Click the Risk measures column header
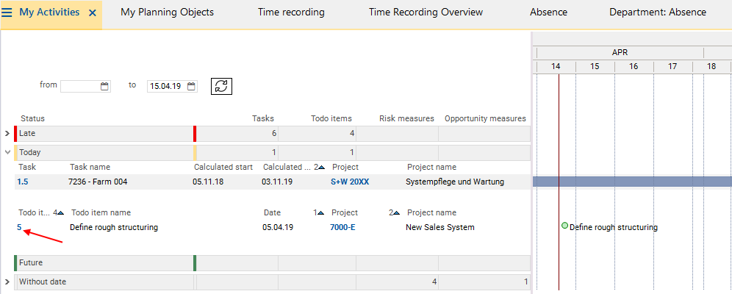 pyautogui.click(x=406, y=118)
